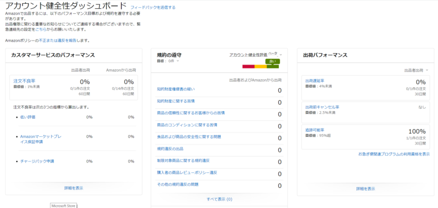Expand the 出品者出荷 dropdown in shipping panel
Image resolution: width=438 pixels, height=208 pixels.
[416, 71]
